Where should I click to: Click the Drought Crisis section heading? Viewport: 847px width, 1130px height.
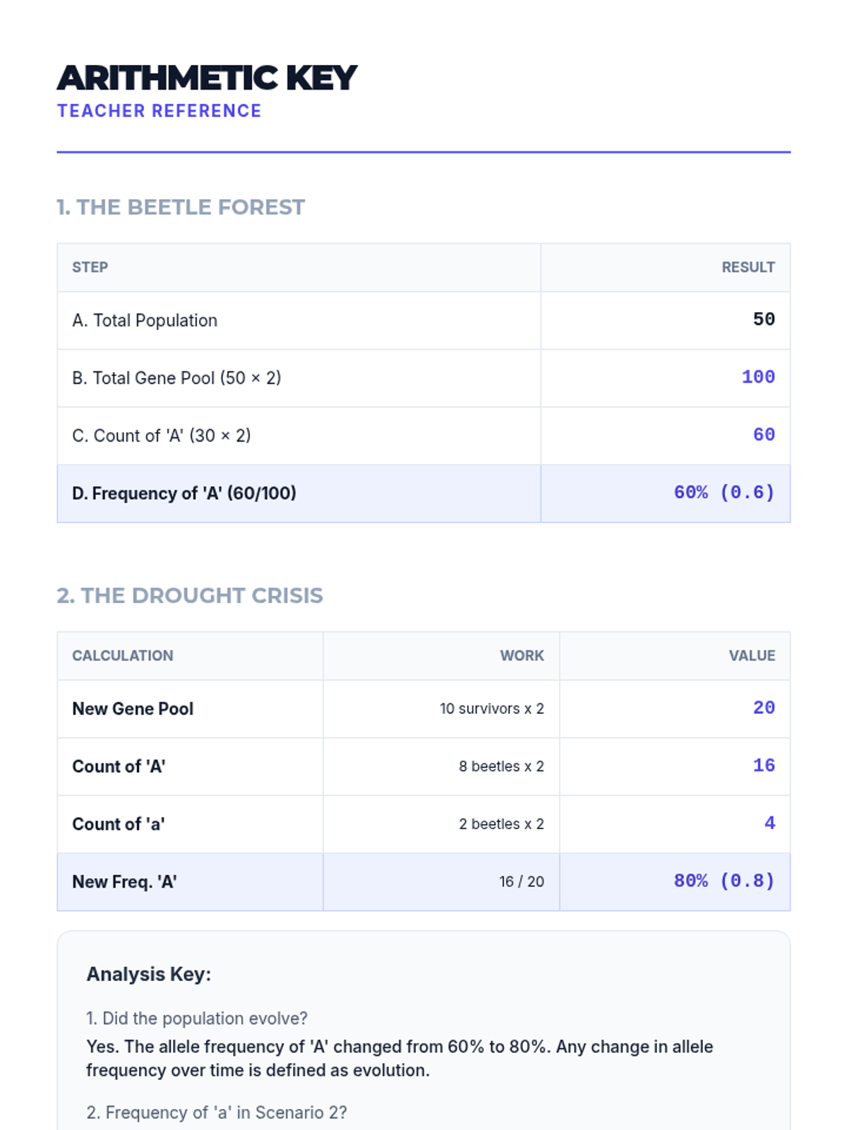[190, 595]
